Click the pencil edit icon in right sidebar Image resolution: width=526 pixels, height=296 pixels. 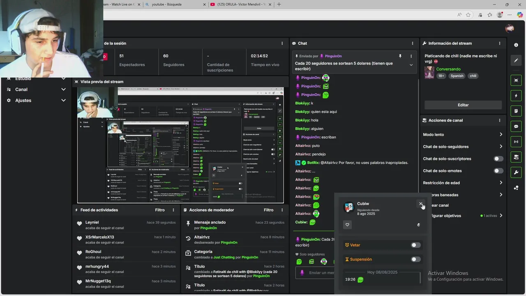point(516,60)
